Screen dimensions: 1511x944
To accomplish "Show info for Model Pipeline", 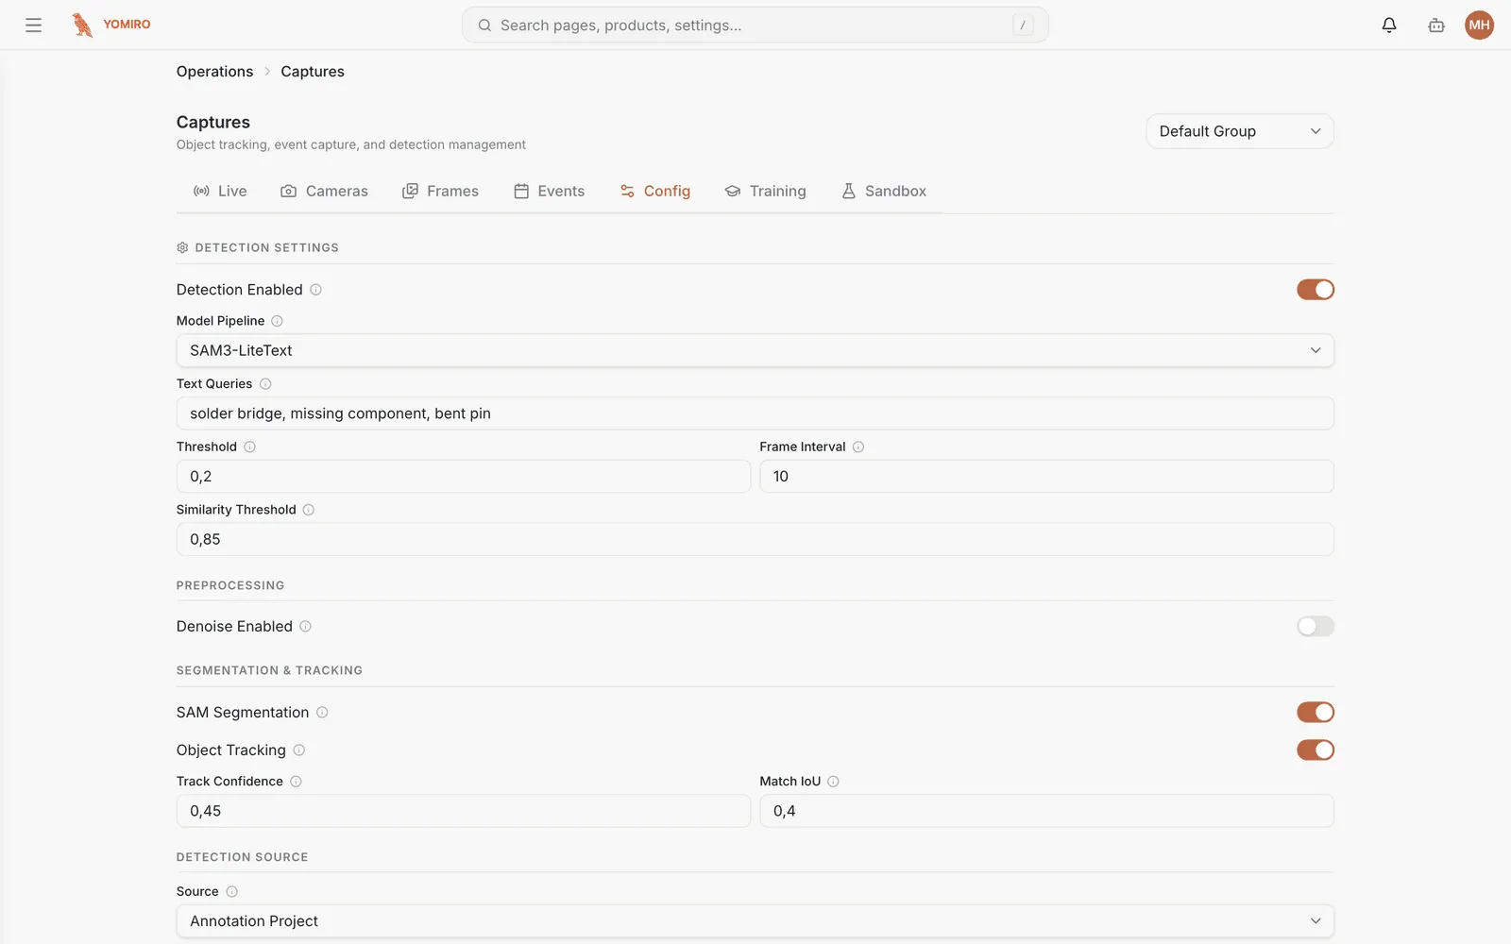I will 277,321.
